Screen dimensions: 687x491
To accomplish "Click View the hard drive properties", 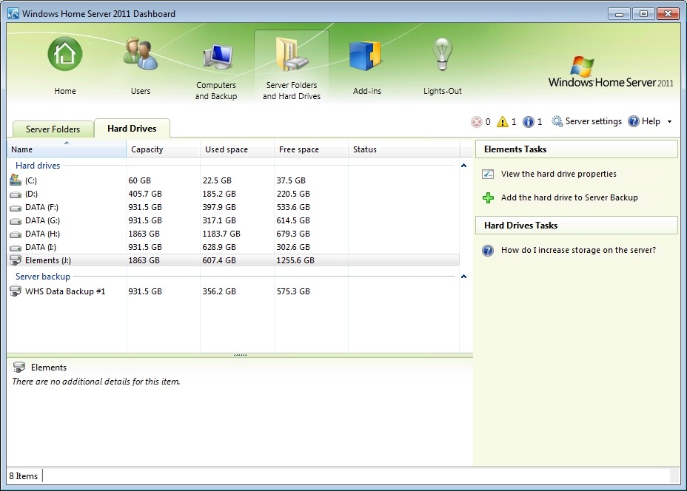I will click(558, 175).
